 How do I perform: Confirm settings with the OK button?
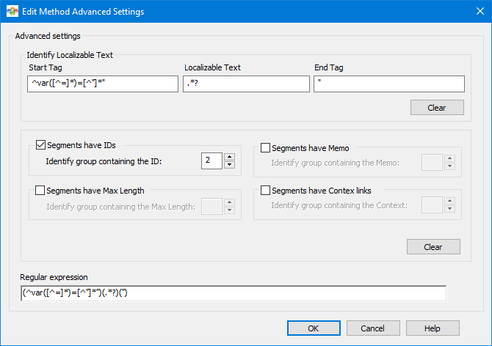pyautogui.click(x=314, y=328)
